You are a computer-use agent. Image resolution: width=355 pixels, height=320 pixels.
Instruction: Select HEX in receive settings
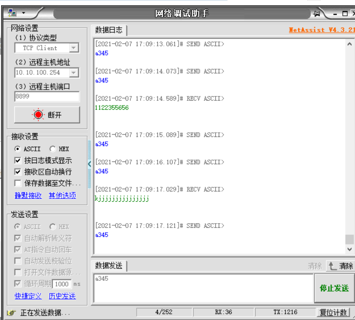click(59, 149)
